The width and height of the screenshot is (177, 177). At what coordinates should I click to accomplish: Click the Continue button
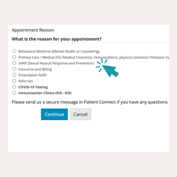54,114
